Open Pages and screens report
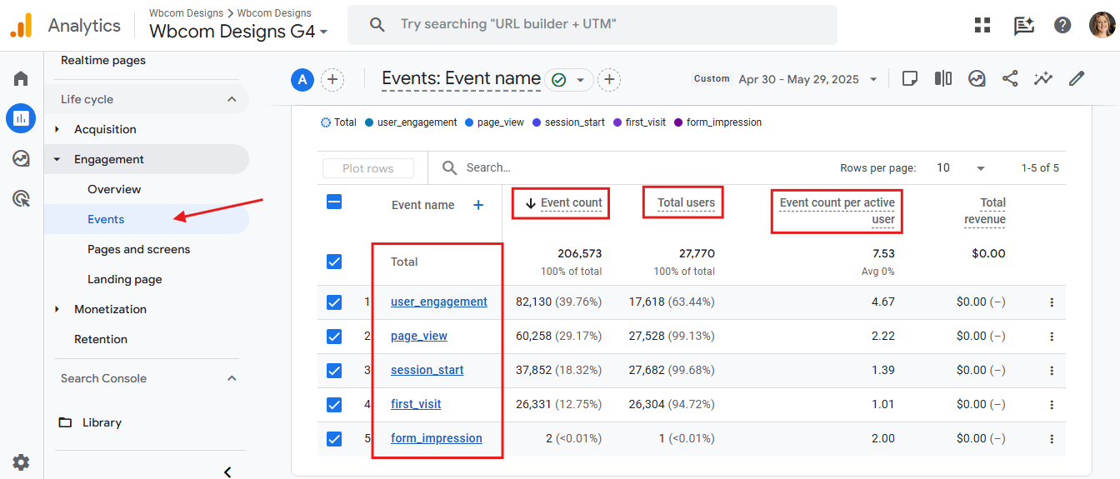This screenshot has width=1120, height=479. [x=138, y=249]
